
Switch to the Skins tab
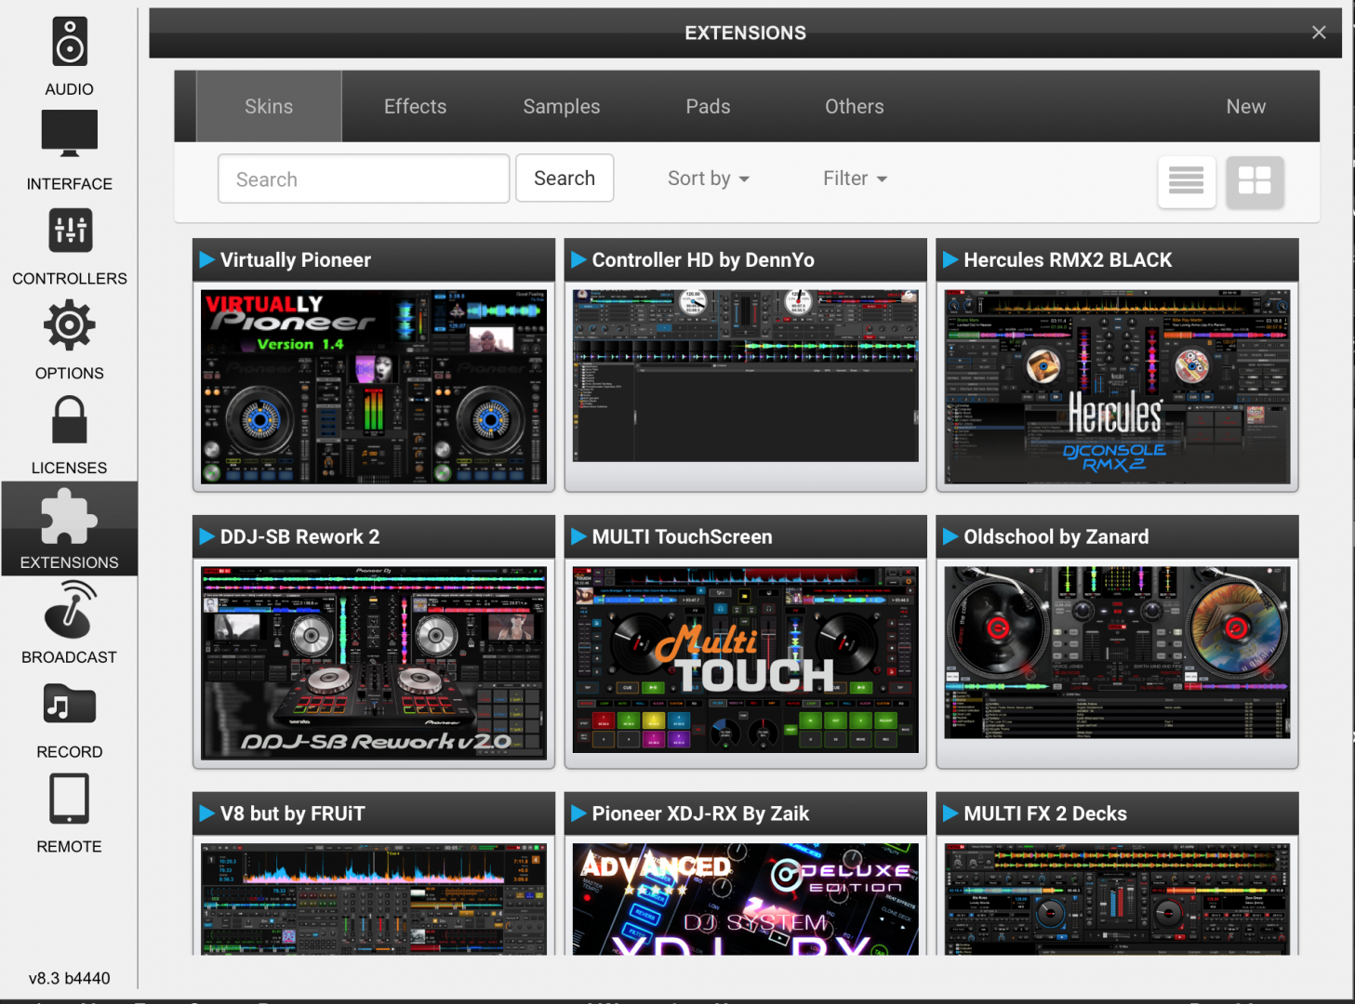(x=269, y=107)
